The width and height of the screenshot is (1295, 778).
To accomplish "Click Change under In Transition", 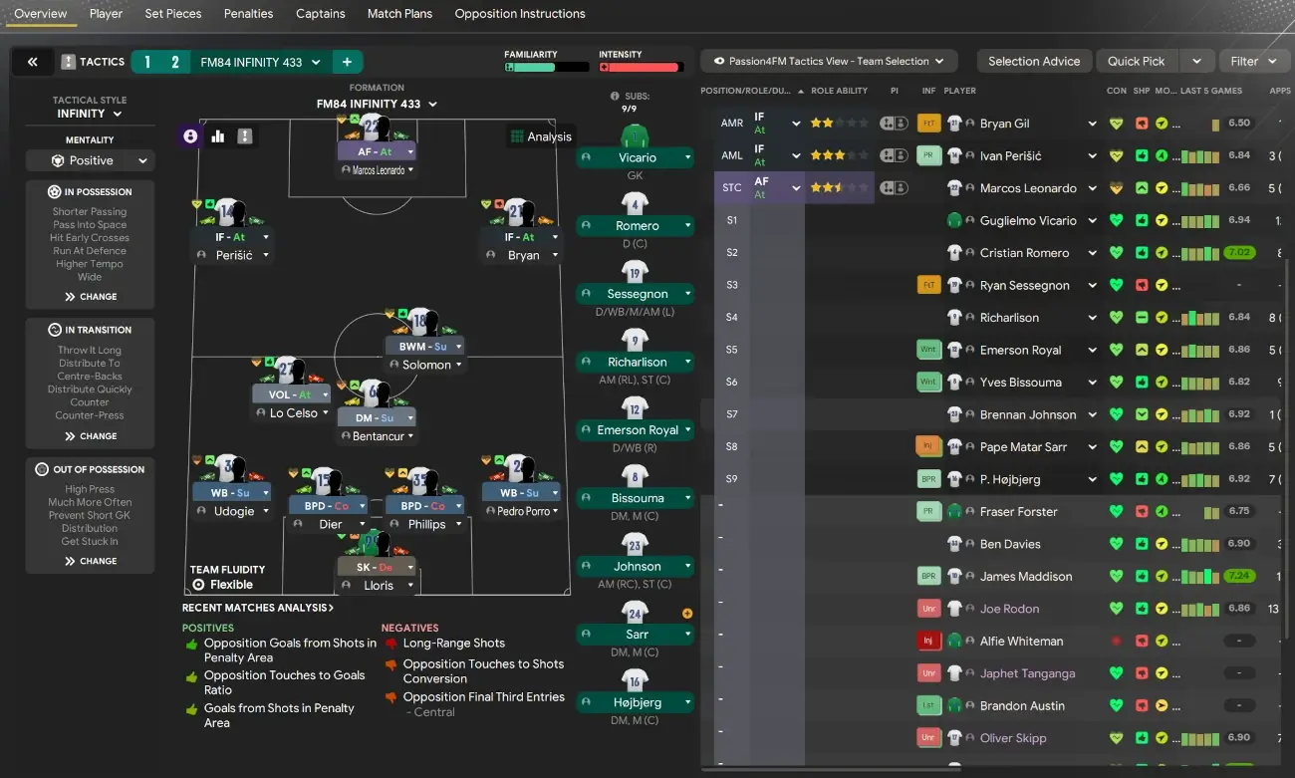I will coord(91,436).
